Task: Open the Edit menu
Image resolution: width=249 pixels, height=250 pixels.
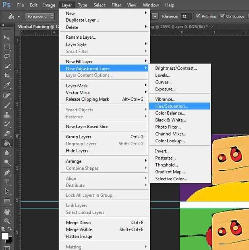Action: click(x=33, y=5)
